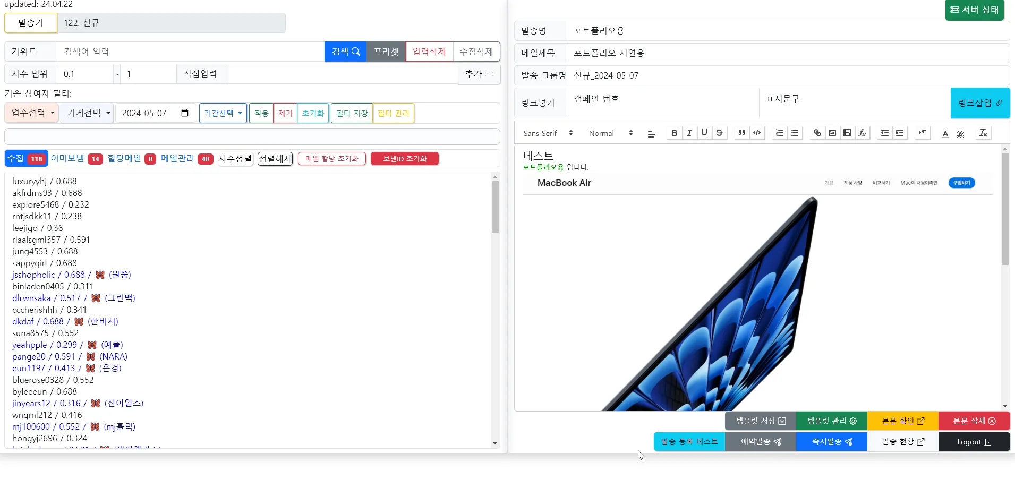Open 서버 상태 server status

pos(974,10)
